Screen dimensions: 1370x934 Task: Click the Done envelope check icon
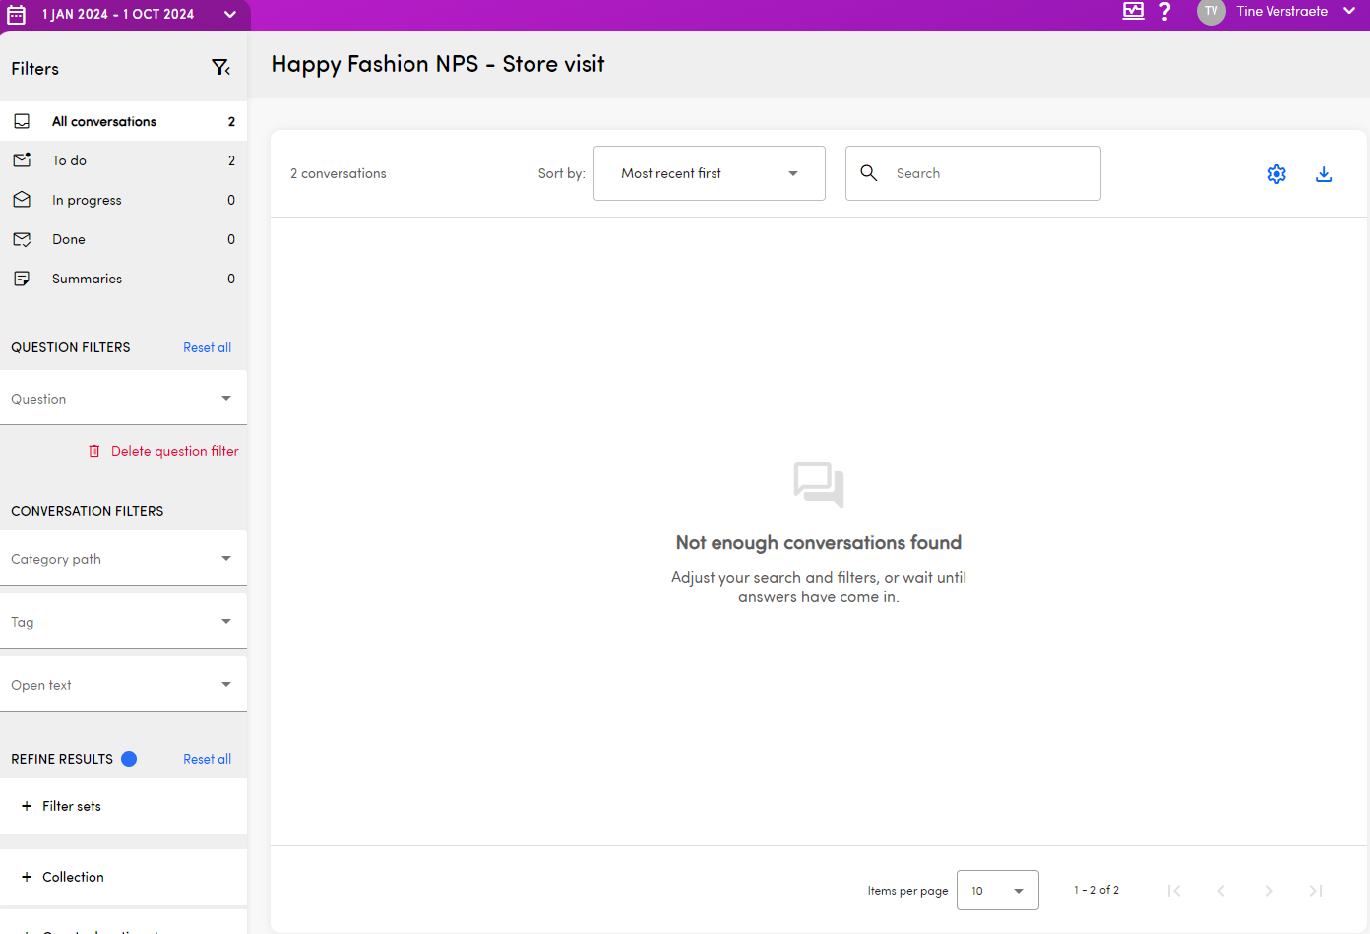pyautogui.click(x=22, y=239)
